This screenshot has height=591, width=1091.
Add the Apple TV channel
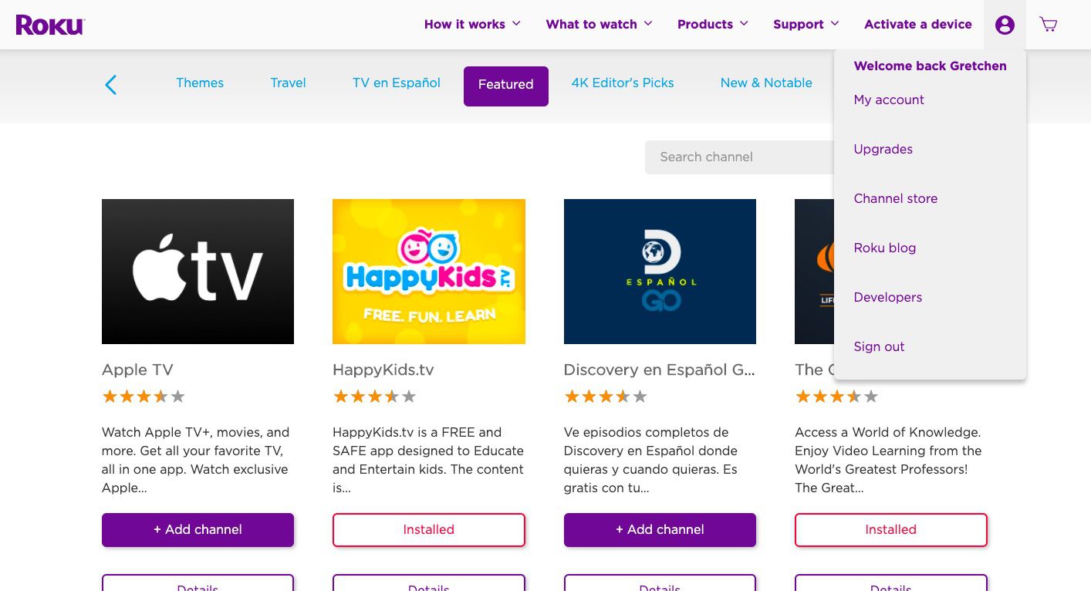(x=198, y=530)
